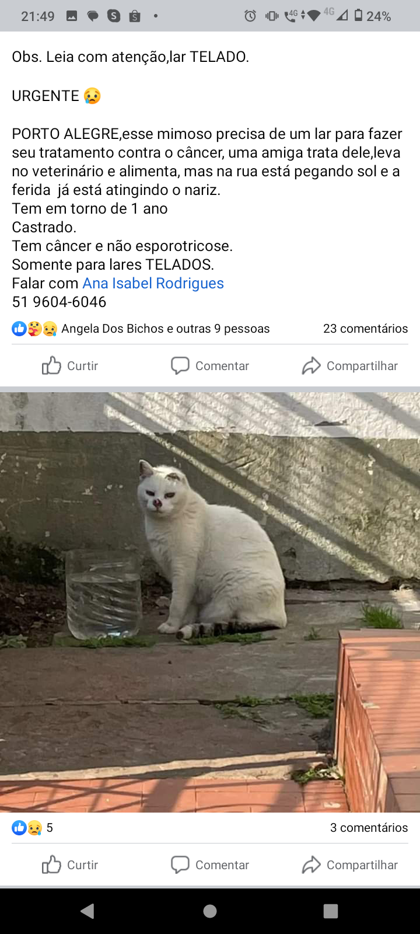Open the Ana Isabel Rodrigues profile link
Screen dimensions: 420x934
[x=153, y=283]
